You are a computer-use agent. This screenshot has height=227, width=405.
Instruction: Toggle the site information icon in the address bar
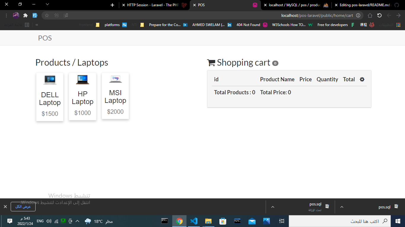pyautogui.click(x=358, y=15)
